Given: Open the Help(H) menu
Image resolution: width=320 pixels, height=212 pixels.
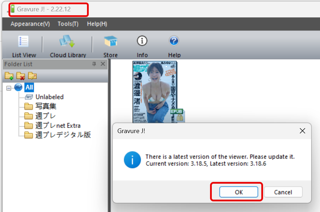Looking at the screenshot, I should pos(97,24).
